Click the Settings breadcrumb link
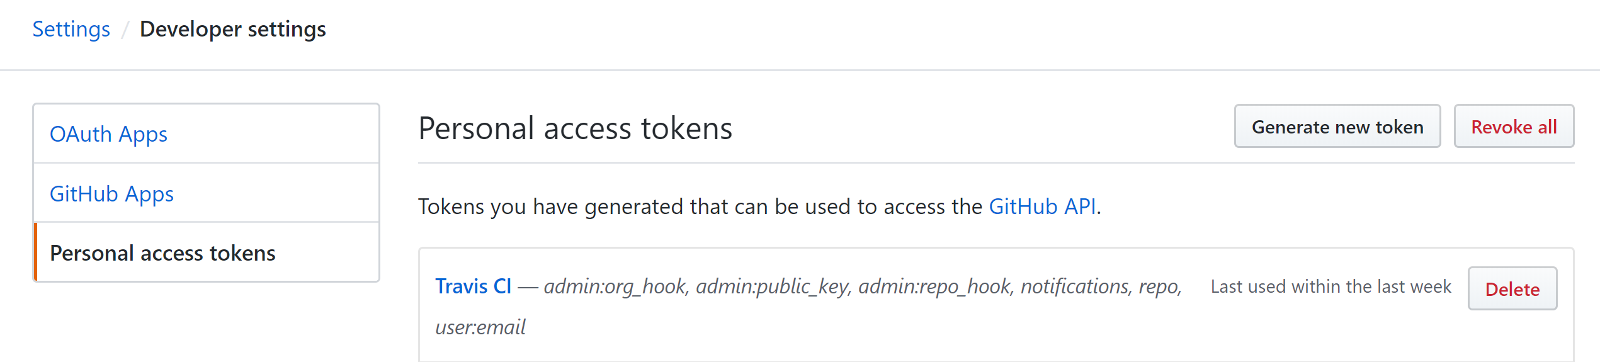Image resolution: width=1600 pixels, height=362 pixels. [x=71, y=30]
